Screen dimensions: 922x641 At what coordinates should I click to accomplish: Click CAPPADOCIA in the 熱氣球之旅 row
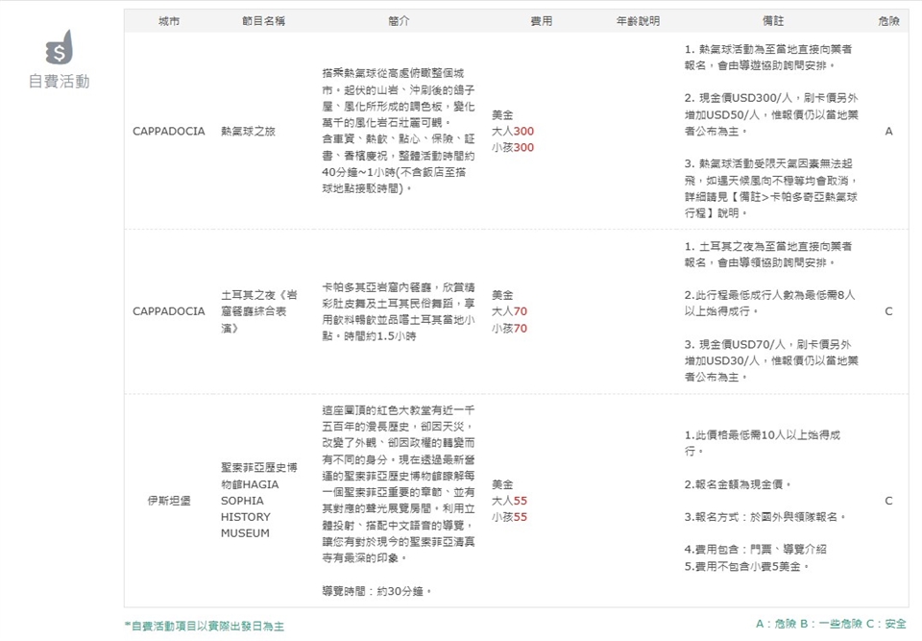click(x=168, y=131)
